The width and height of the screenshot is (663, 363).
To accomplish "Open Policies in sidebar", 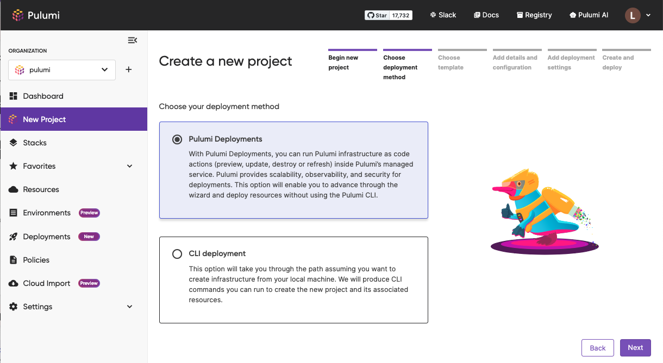I will point(73,260).
